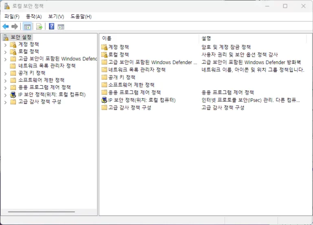
Task: Click the 보안 설정 root node icon
Action: [x=6, y=37]
